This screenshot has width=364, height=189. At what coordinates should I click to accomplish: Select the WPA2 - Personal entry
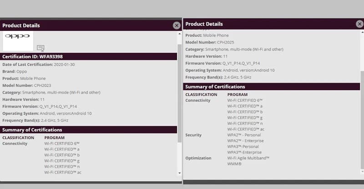tap(244, 135)
